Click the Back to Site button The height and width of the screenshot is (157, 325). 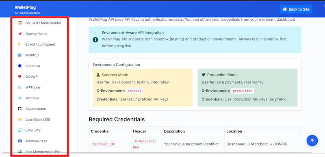point(296,9)
